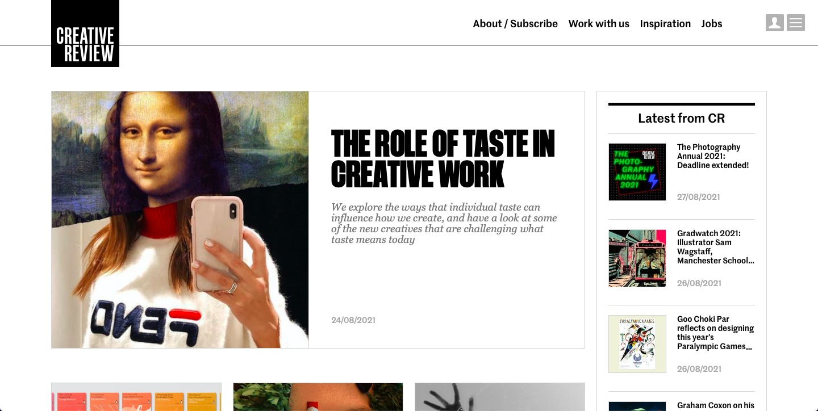Open the green foliage article card
Screen dimensions: 818x411
(x=318, y=397)
